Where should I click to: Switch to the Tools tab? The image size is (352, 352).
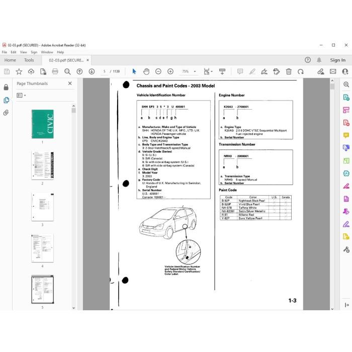(29, 60)
